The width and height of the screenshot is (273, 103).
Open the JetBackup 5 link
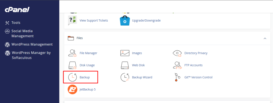coord(87,90)
